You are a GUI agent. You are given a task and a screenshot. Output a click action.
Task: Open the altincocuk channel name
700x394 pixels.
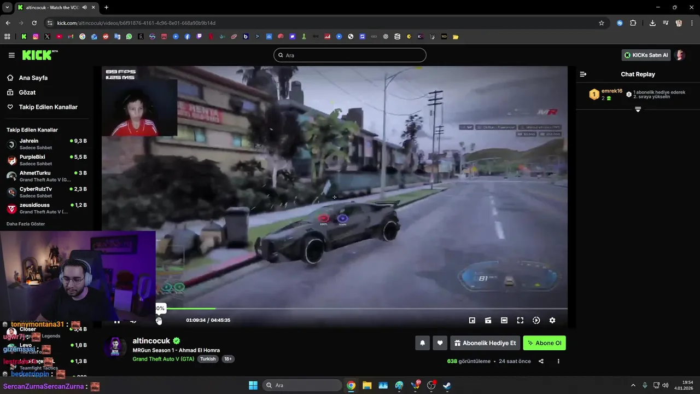151,340
